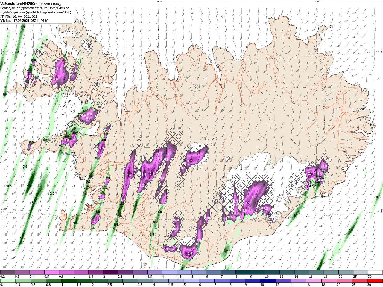Select upper legend swatch between 8 and 9
The height and width of the screenshot is (287, 383).
243,272
